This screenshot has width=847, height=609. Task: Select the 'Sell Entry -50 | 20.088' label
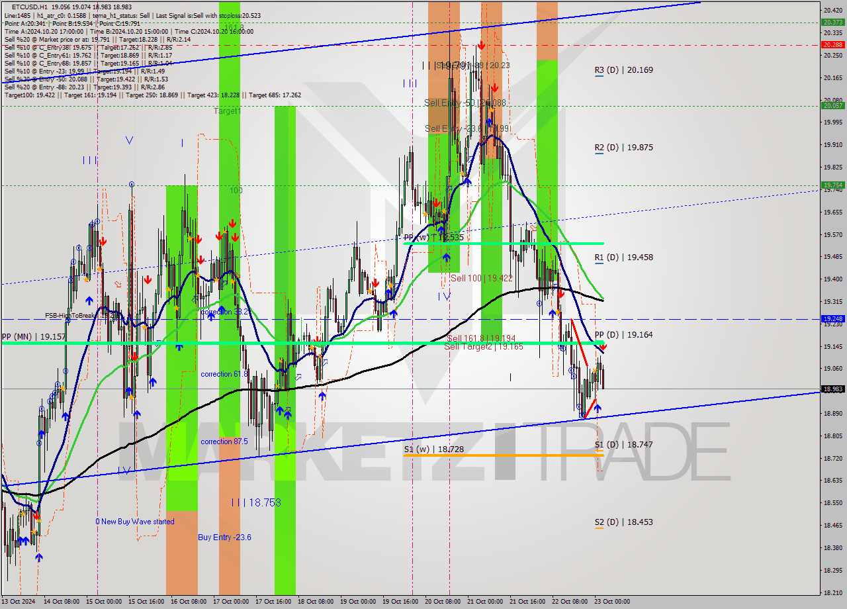[465, 103]
